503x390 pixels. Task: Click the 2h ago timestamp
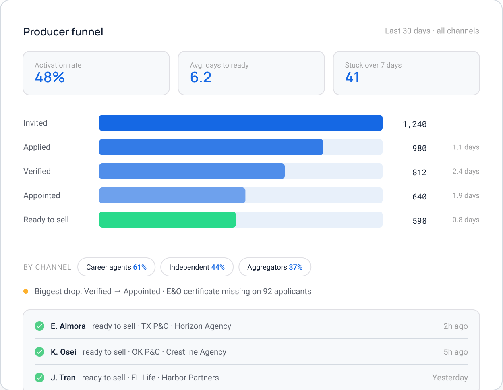455,326
